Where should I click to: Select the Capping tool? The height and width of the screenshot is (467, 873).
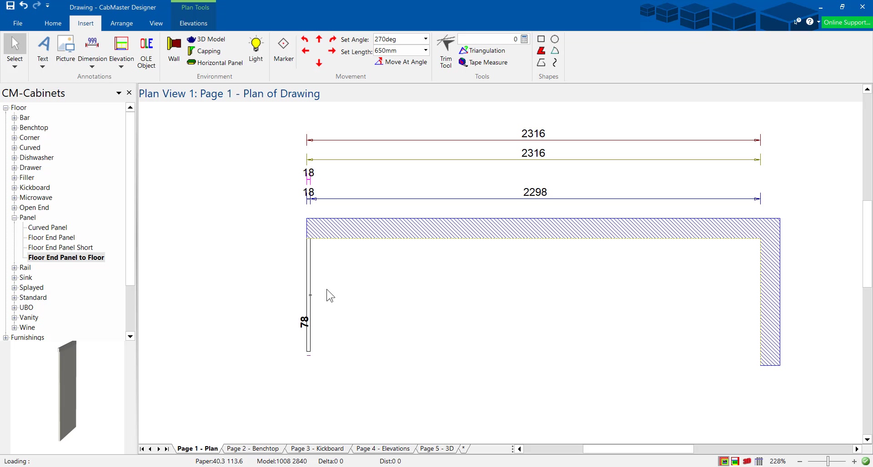click(204, 51)
